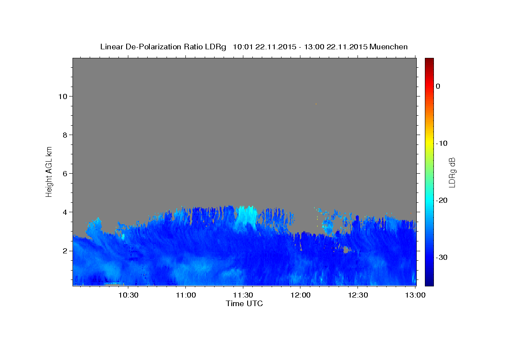Viewport: 515px width, 343px height.
Task: Click the 'LDRg dB' colorbar label
Action: pos(452,172)
